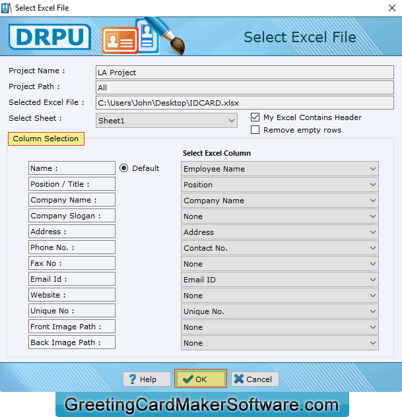Click the Address : label box
Viewport: 402px width, 417px height.
(x=72, y=232)
